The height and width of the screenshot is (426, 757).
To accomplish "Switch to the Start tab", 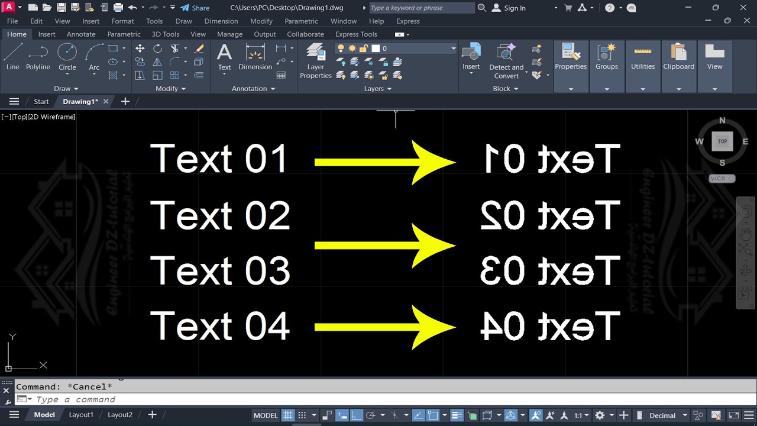I will pyautogui.click(x=41, y=102).
